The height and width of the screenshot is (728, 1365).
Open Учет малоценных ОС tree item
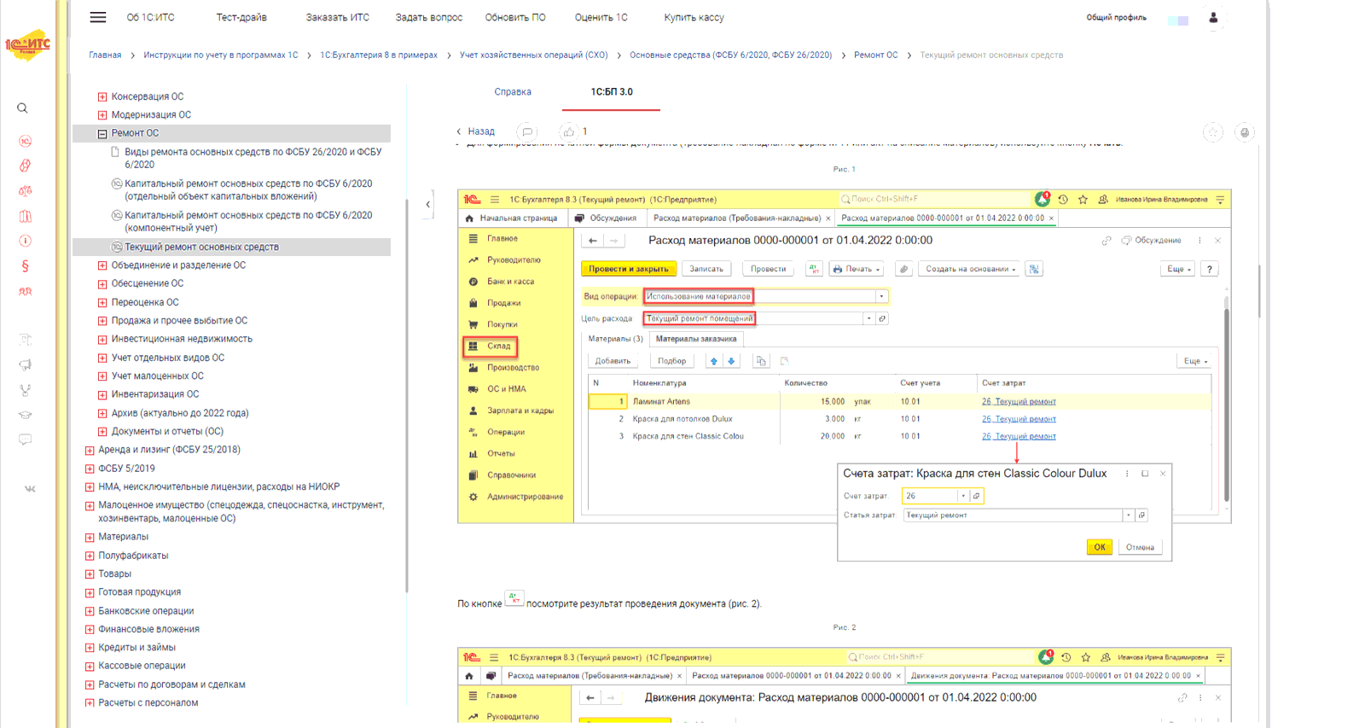click(x=158, y=376)
